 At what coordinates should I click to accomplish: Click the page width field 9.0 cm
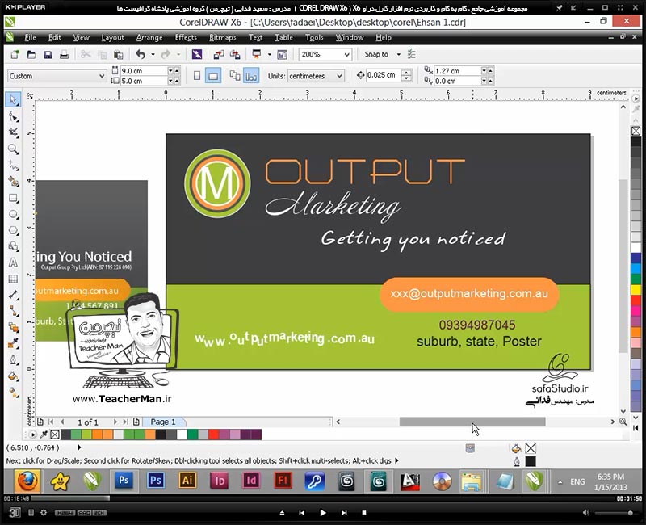coord(144,71)
